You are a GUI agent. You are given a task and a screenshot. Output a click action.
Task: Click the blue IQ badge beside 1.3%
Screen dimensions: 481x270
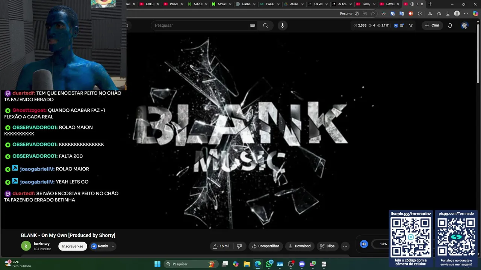[x=364, y=244]
